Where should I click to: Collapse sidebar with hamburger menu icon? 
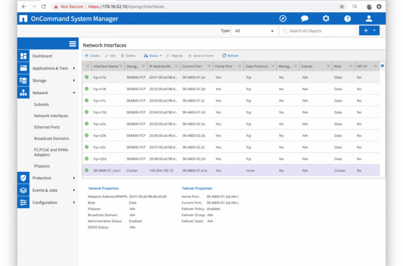[72, 44]
